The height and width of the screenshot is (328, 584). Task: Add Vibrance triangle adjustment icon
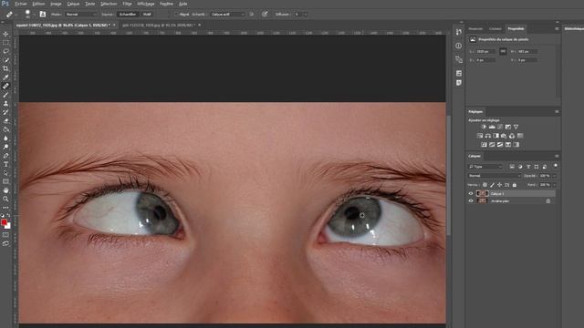(516, 127)
